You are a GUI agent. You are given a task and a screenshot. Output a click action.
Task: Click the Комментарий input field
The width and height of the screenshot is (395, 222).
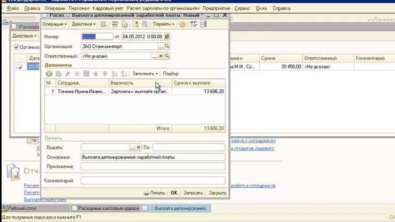[x=153, y=181]
